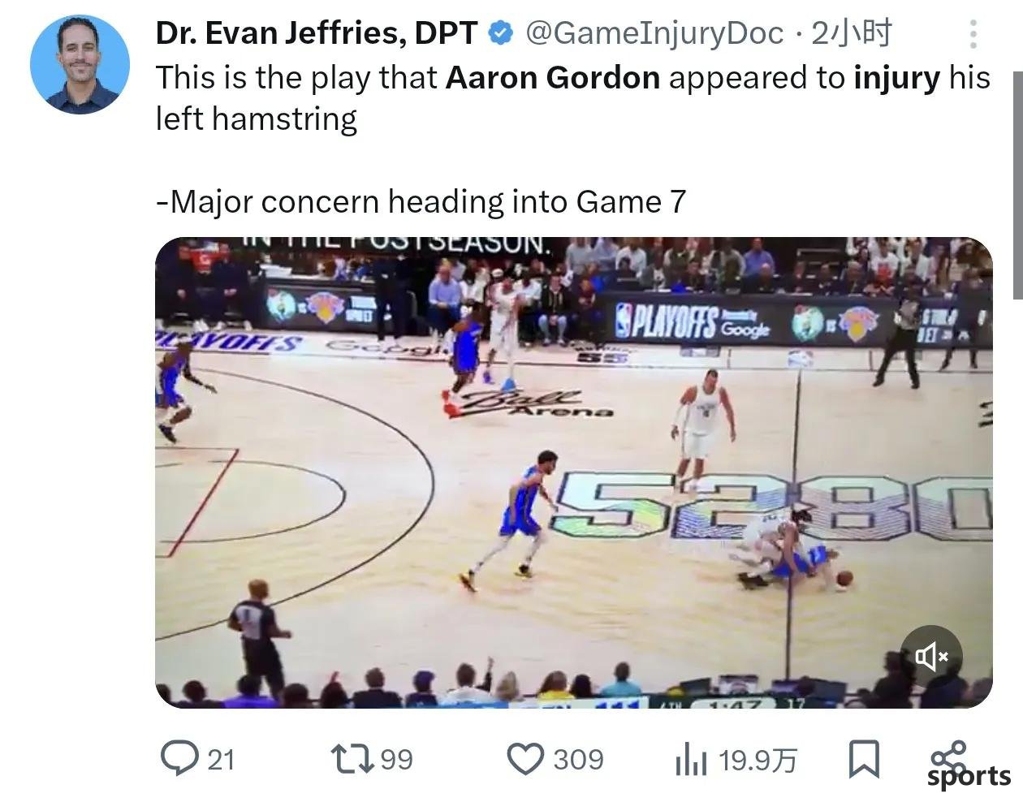The width and height of the screenshot is (1023, 802).
Task: Share the tweet via share icon
Action: click(949, 756)
